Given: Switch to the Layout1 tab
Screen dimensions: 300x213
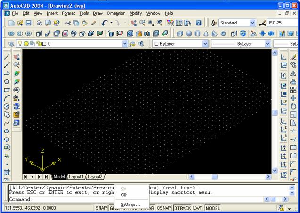Looking at the screenshot, I should (x=76, y=177).
